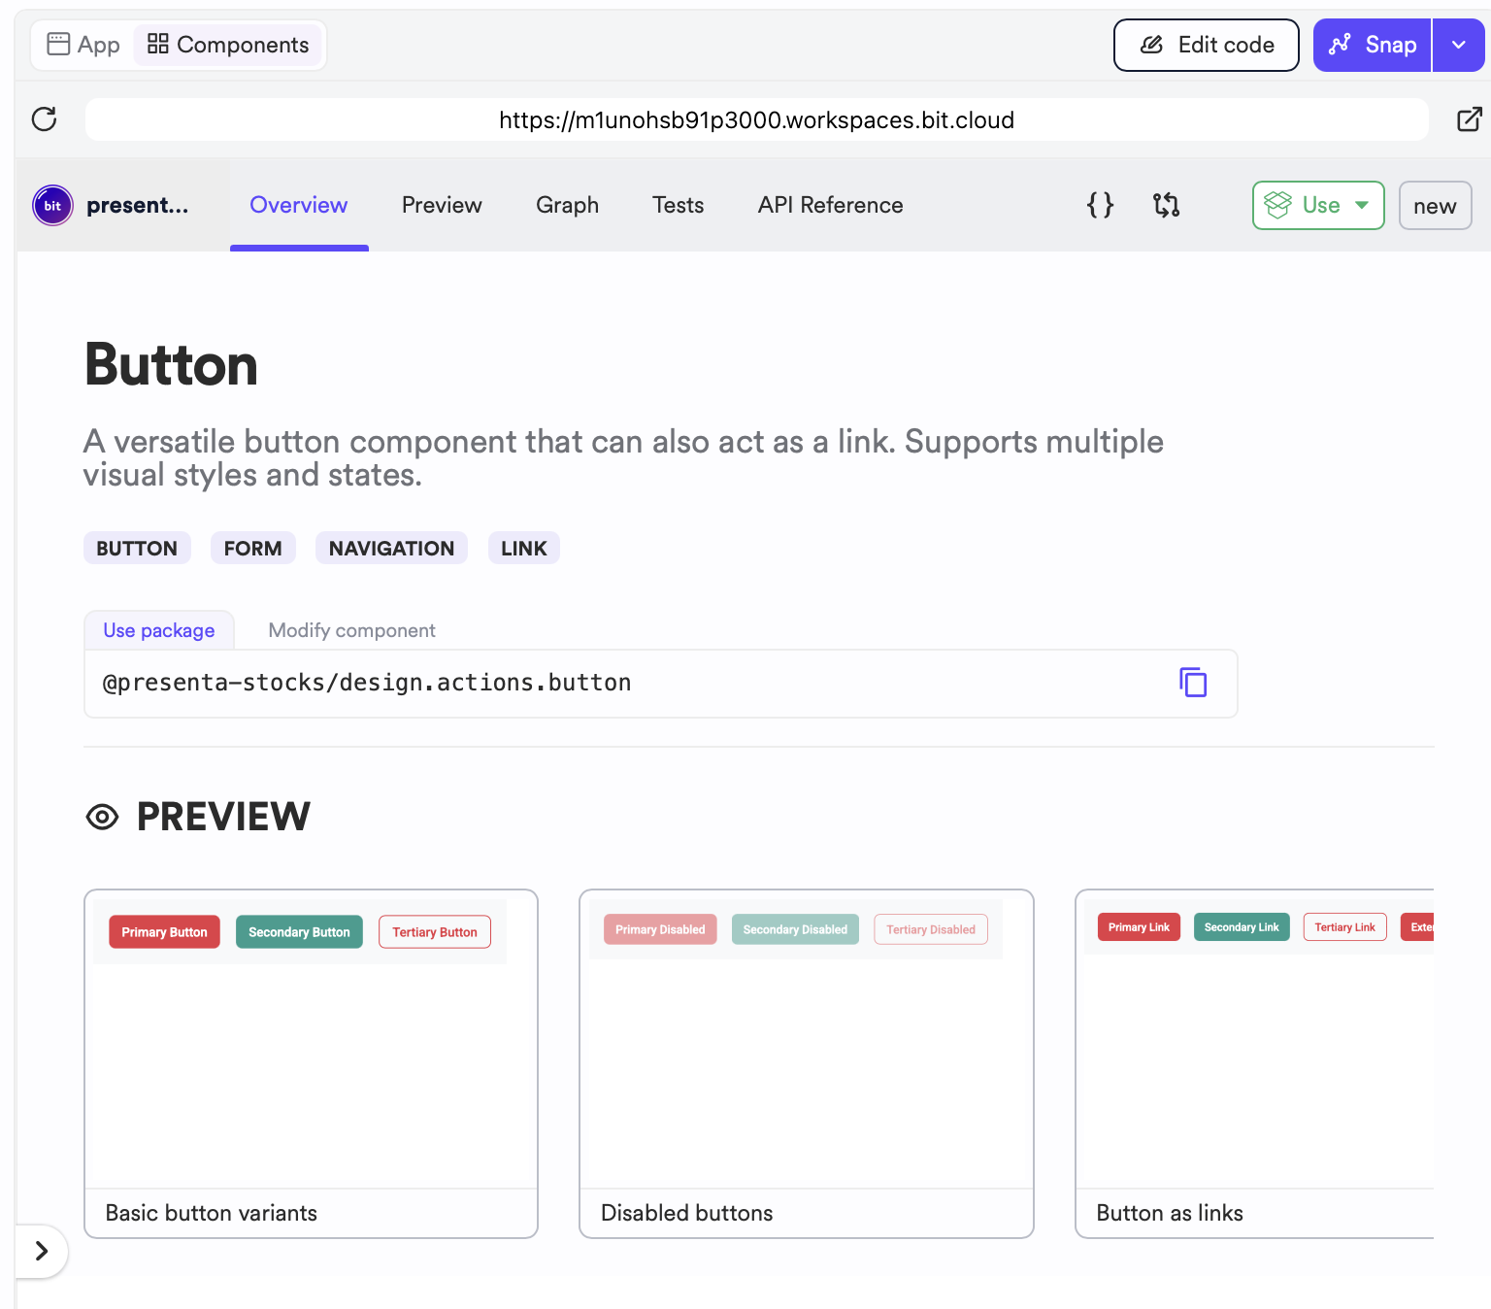Click the workspace URL address bar

click(x=757, y=119)
